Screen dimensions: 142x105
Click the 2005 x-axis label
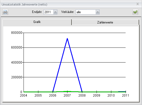point(38,96)
